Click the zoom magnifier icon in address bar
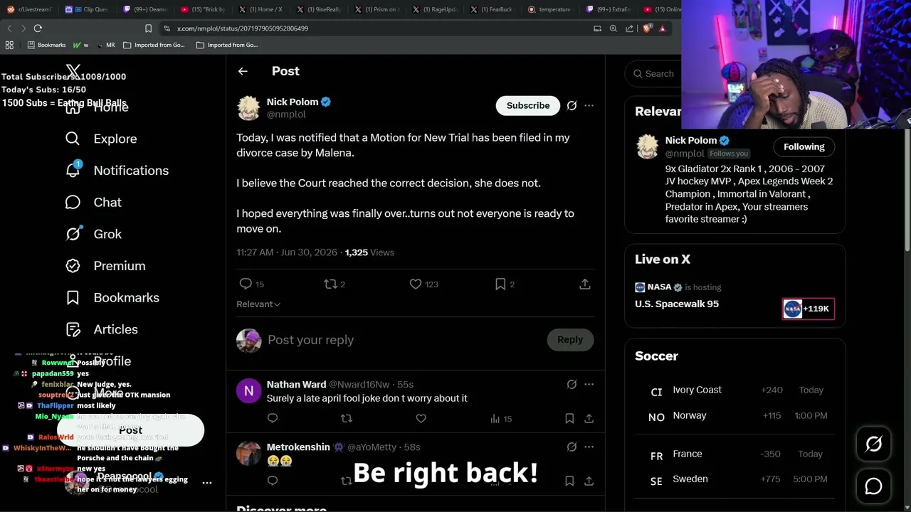Image resolution: width=911 pixels, height=512 pixels. coord(614,28)
